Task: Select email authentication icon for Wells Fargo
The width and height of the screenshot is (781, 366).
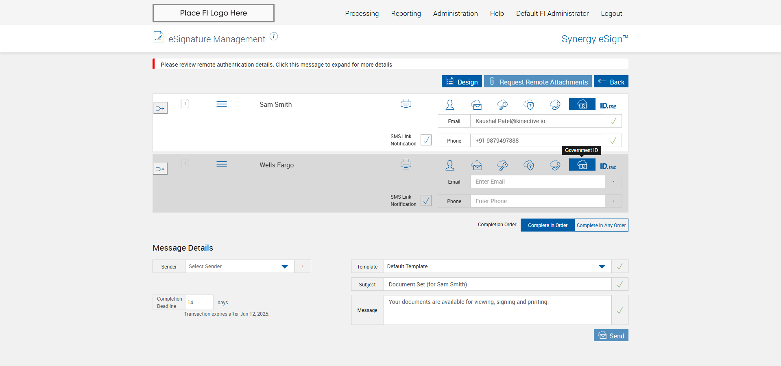Action: pyautogui.click(x=477, y=165)
